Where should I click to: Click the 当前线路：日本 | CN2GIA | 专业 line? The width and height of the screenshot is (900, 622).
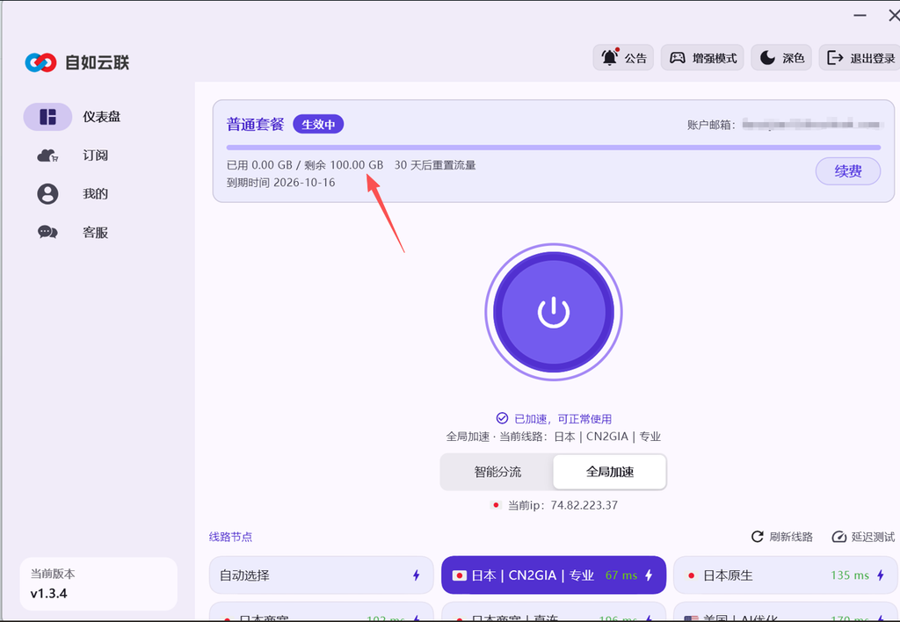coord(580,437)
